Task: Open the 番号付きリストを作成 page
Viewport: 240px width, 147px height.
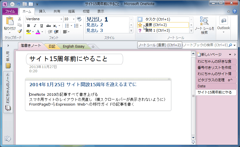Action: point(216,68)
